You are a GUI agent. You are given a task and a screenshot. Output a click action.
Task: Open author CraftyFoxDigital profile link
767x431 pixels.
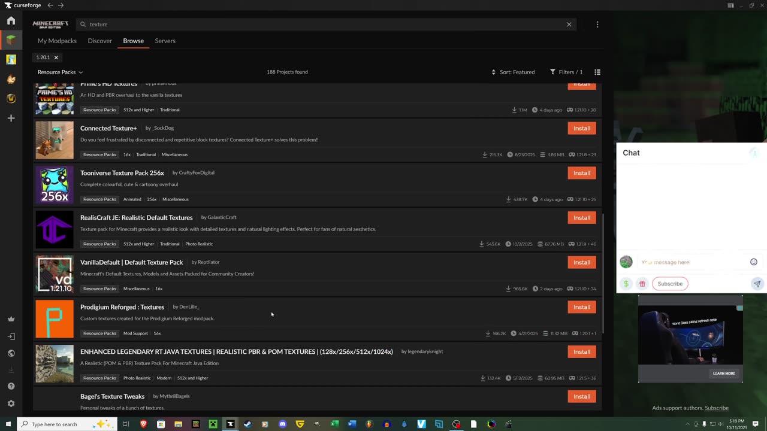197,173
